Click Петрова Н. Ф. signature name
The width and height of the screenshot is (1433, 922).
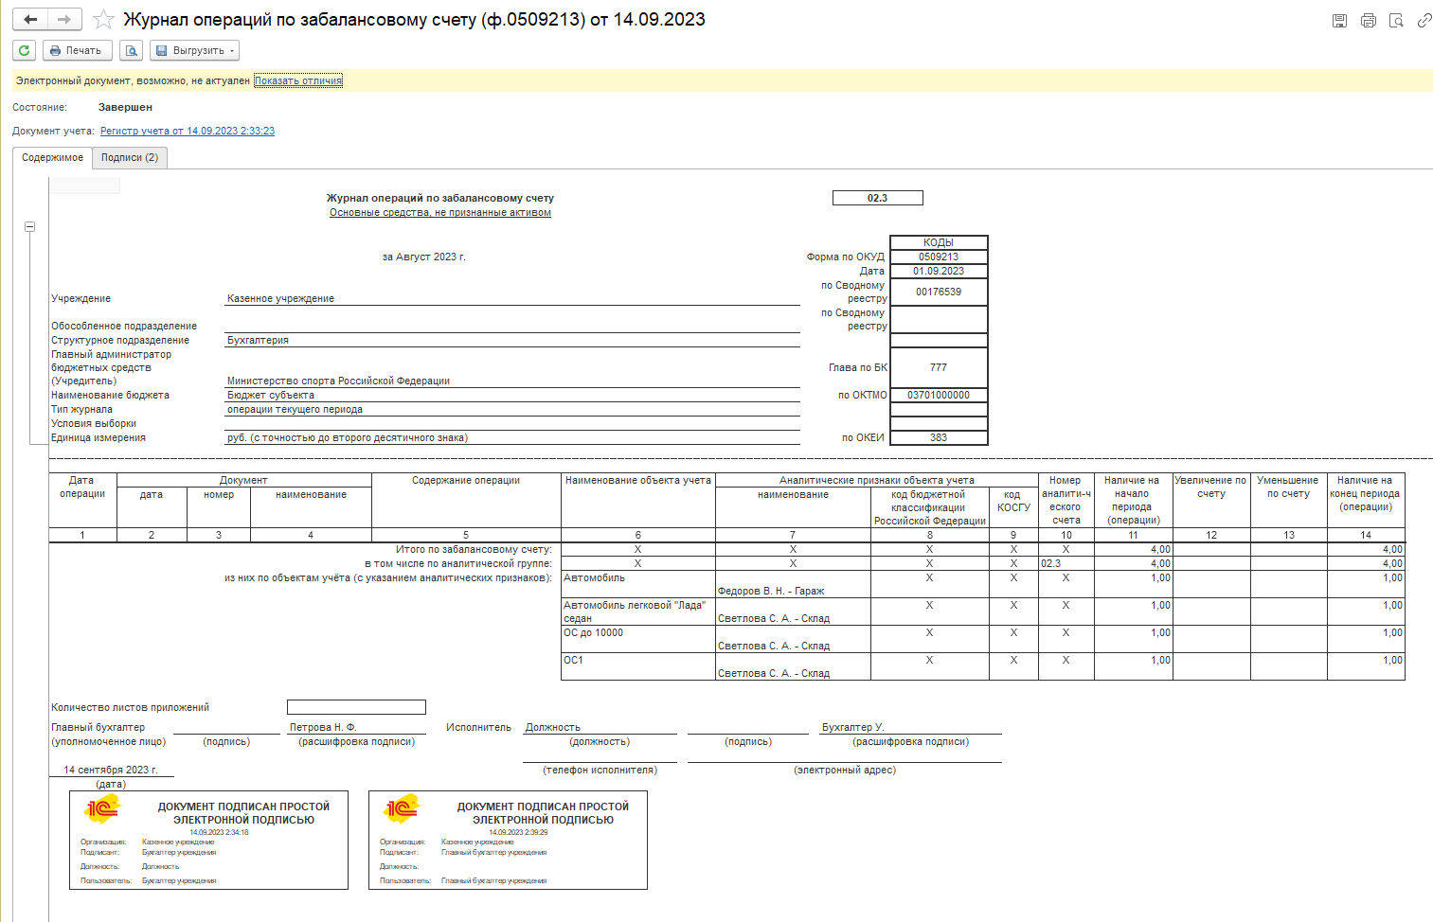pos(323,727)
